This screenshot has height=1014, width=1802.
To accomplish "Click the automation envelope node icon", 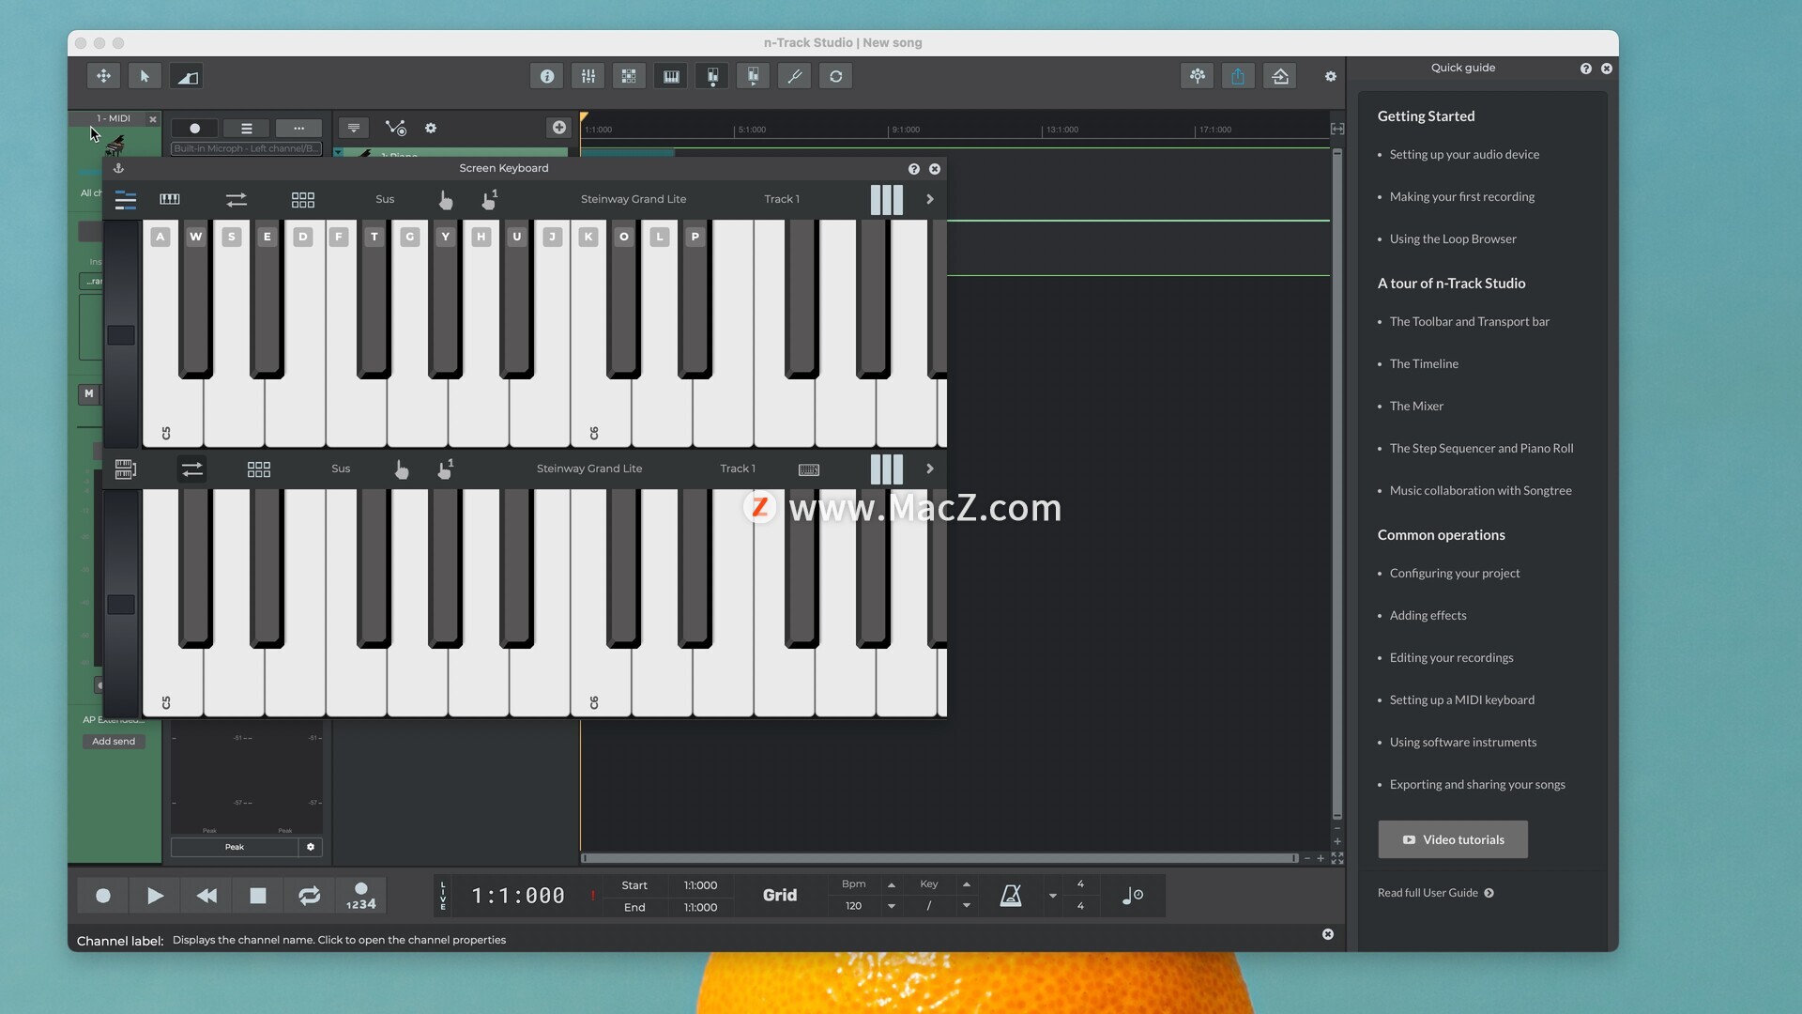I will 395,128.
